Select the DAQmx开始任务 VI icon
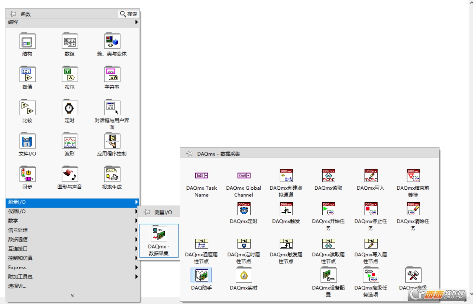 (328, 209)
